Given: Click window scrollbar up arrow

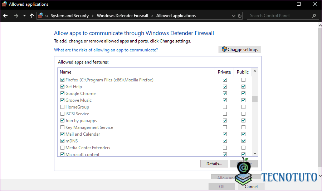Looking at the screenshot, I should click(x=320, y=25).
